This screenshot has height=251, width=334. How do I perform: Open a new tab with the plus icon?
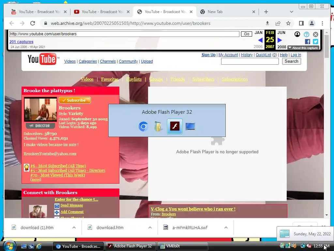click(266, 12)
